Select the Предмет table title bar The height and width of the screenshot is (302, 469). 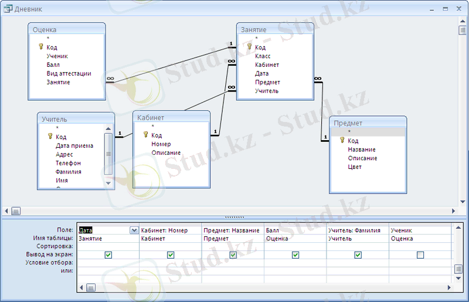point(368,123)
